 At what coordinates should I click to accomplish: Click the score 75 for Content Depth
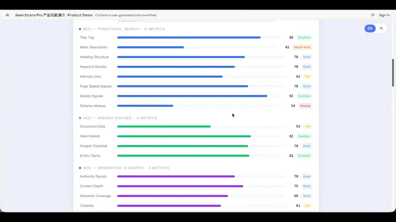[x=296, y=186]
